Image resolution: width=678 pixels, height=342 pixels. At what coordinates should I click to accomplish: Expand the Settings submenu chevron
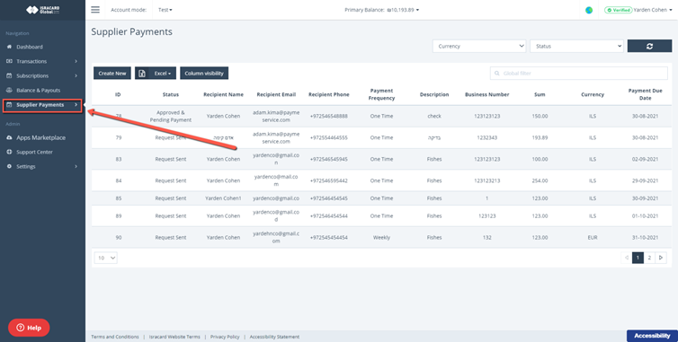[x=76, y=166]
